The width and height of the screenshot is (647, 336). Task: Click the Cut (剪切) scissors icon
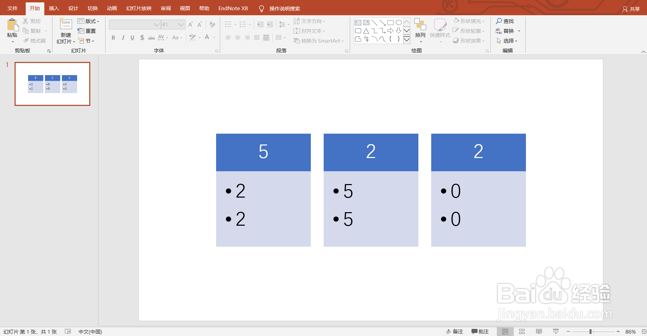coord(26,21)
